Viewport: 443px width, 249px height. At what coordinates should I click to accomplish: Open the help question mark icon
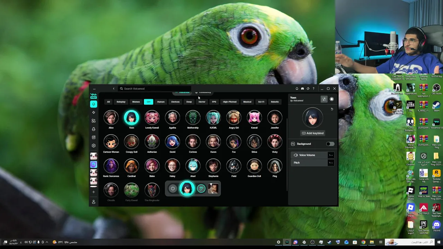(314, 89)
